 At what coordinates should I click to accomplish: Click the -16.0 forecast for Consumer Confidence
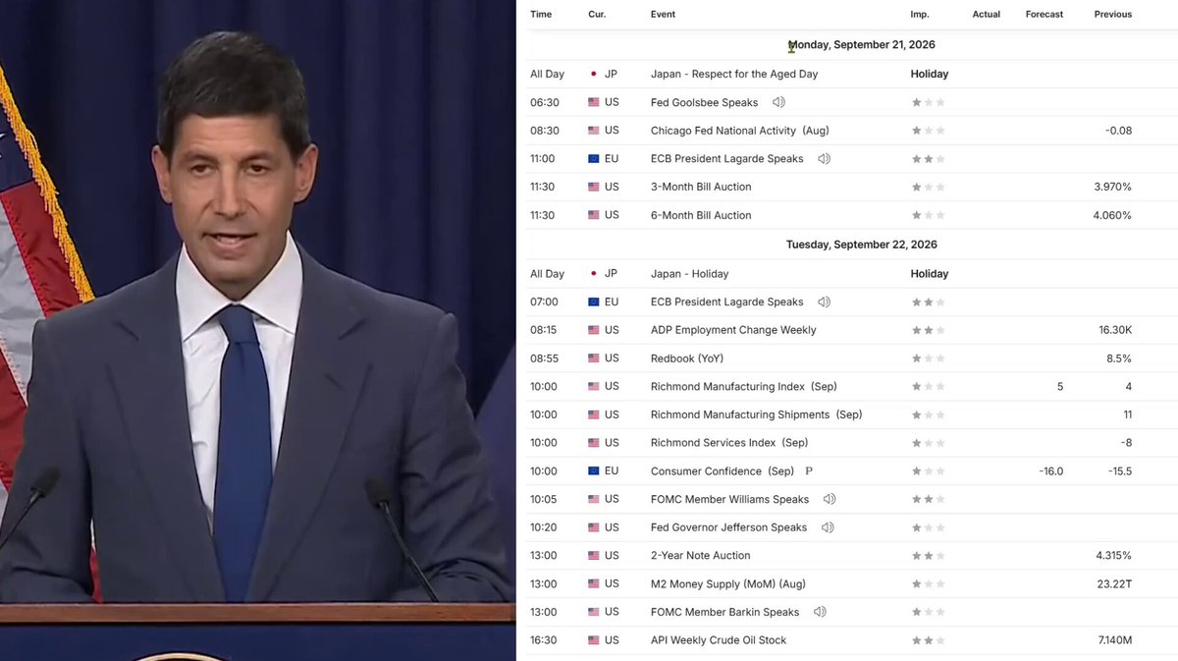pos(1051,471)
